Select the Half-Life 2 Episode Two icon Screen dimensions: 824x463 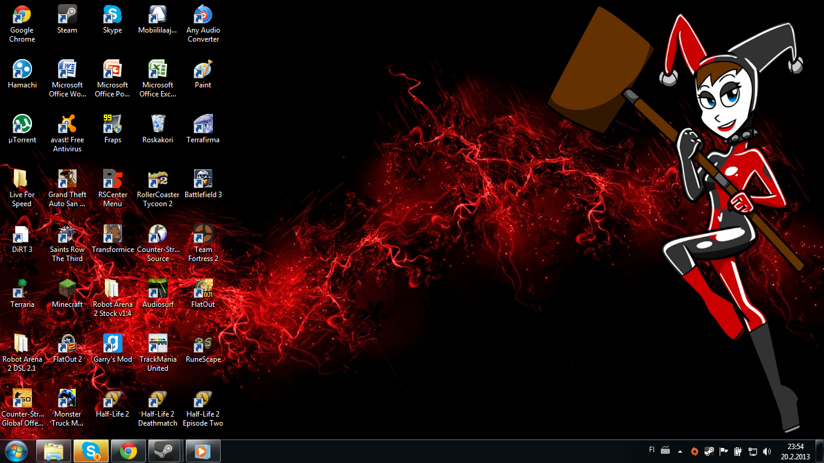(203, 408)
